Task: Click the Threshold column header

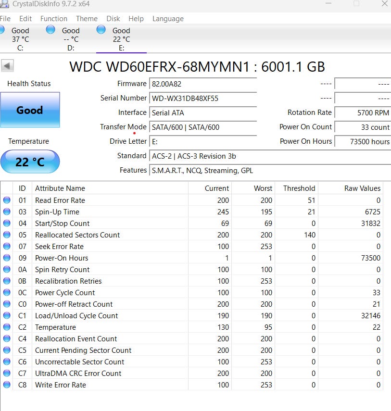Action: tap(297, 188)
